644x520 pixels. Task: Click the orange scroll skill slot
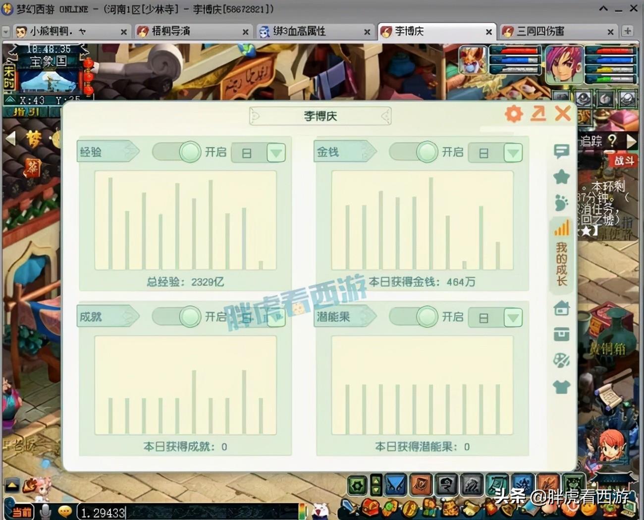421,485
